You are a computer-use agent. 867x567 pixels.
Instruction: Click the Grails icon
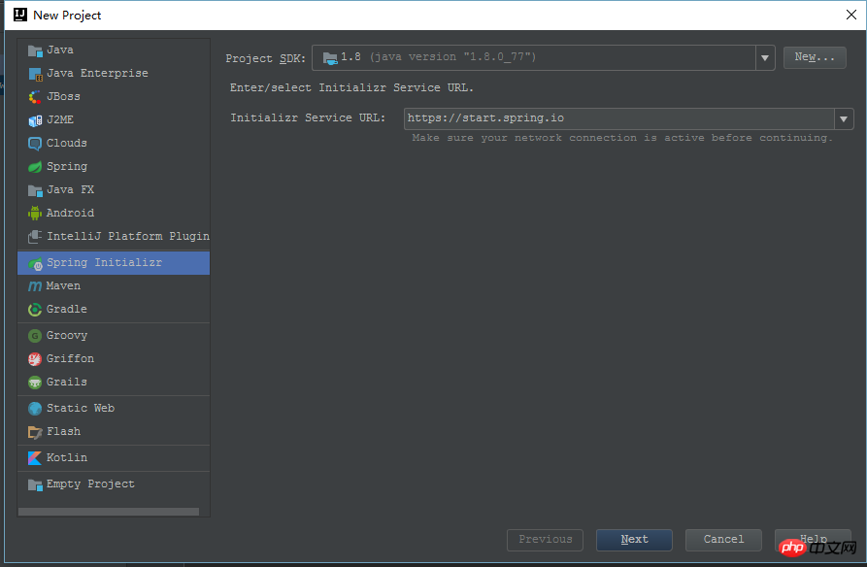[x=35, y=383]
